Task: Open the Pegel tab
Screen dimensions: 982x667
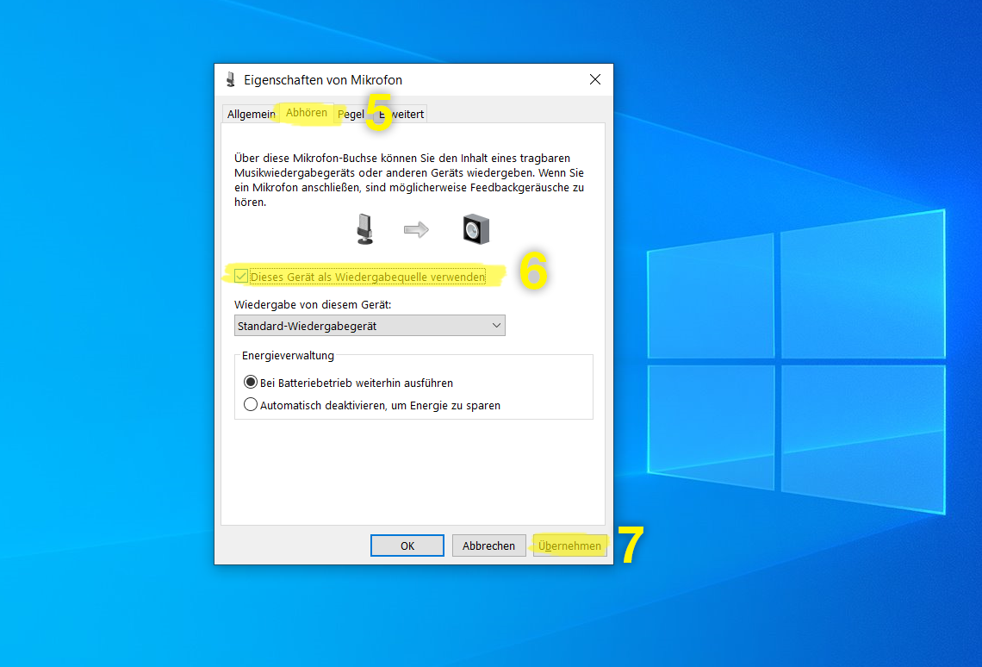Action: [x=351, y=114]
